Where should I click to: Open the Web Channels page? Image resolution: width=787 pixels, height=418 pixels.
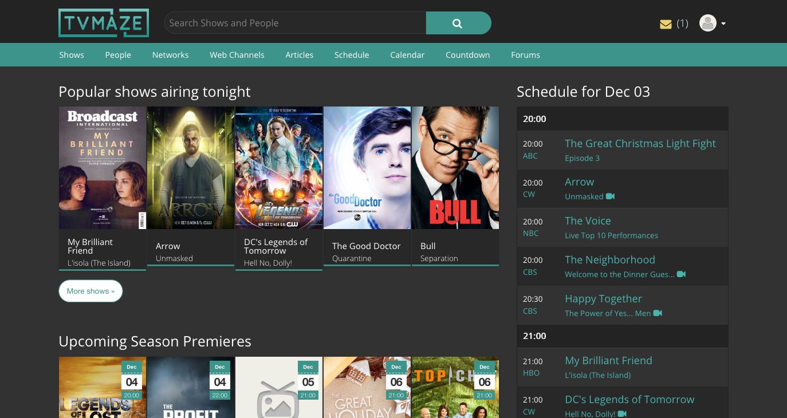click(237, 55)
